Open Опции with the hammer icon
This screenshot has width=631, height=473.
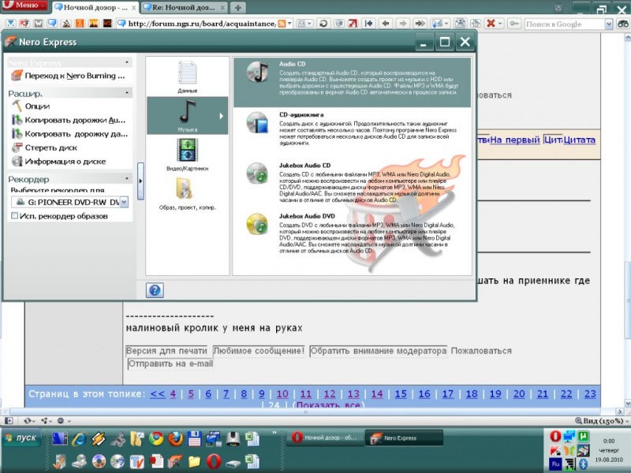pyautogui.click(x=36, y=106)
